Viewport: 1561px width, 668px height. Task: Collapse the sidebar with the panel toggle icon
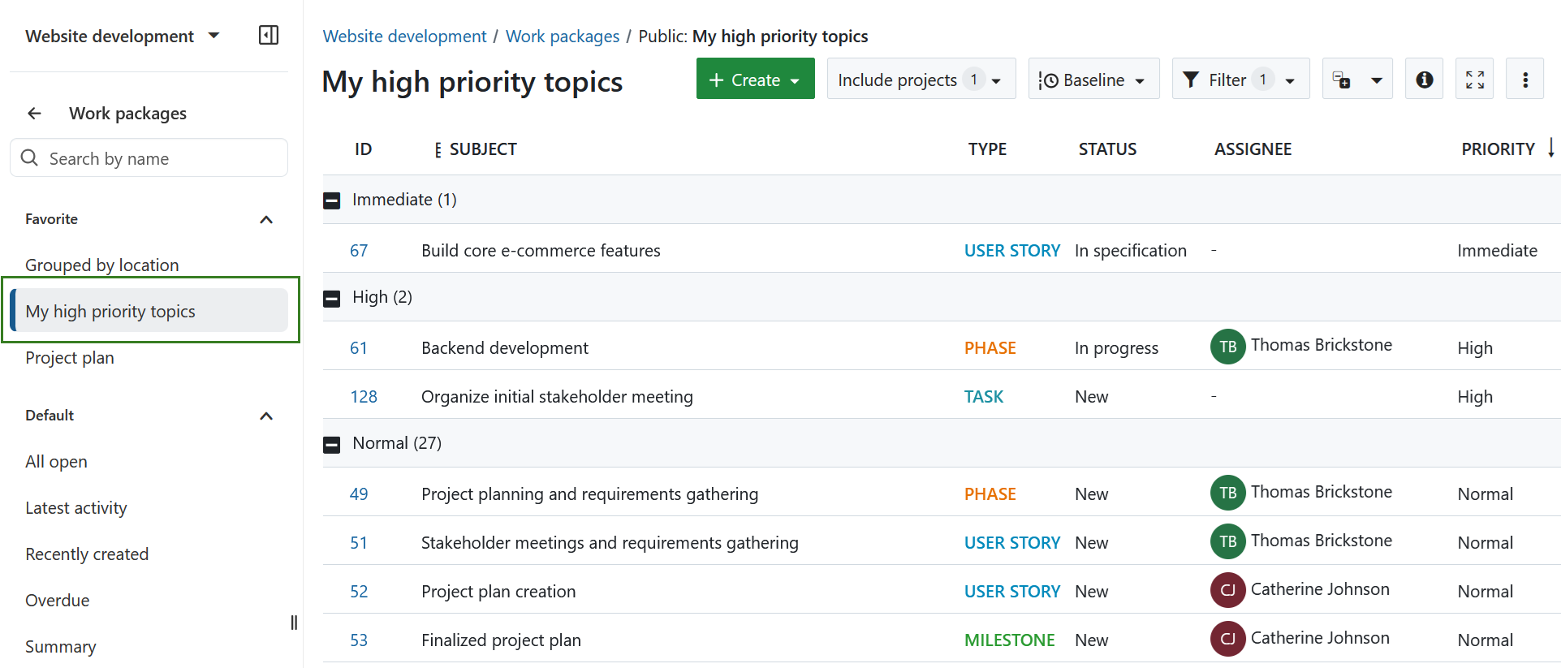coord(269,35)
